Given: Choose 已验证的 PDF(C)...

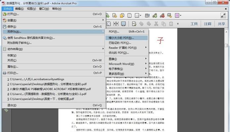Looking at the screenshot, I should (127, 43).
